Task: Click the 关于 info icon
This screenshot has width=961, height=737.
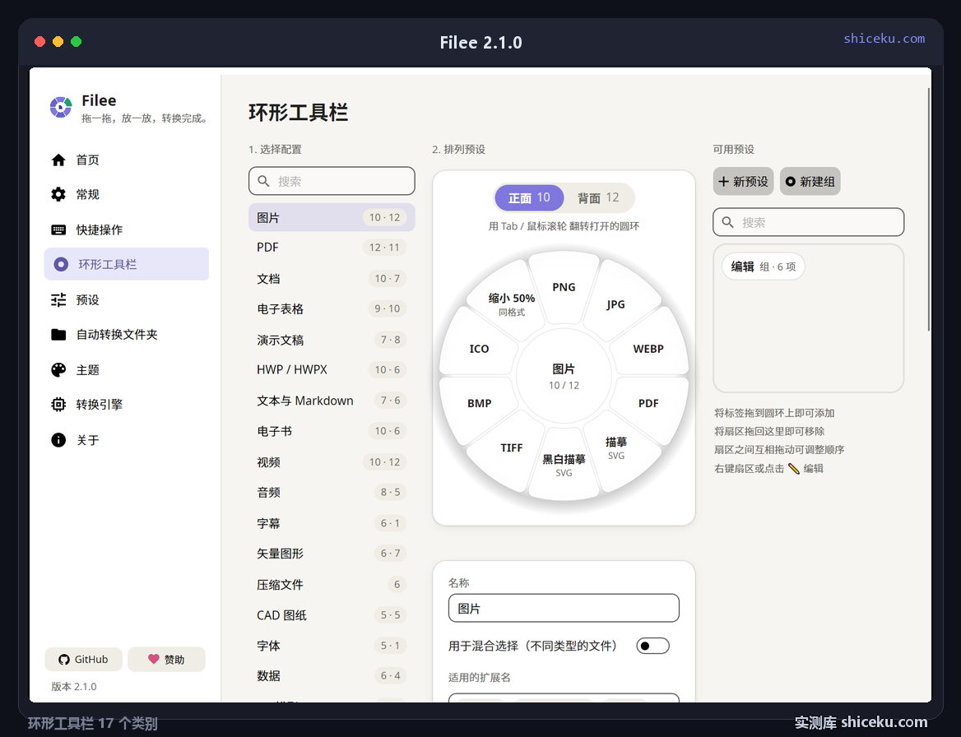Action: pyautogui.click(x=58, y=440)
